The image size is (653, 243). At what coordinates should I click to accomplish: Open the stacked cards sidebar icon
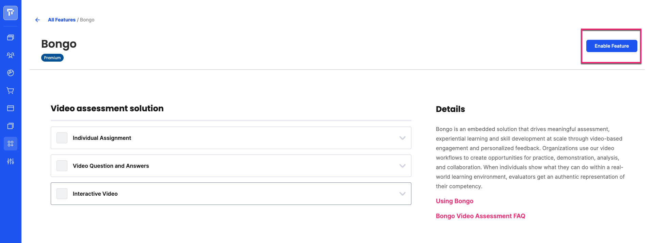click(x=11, y=37)
